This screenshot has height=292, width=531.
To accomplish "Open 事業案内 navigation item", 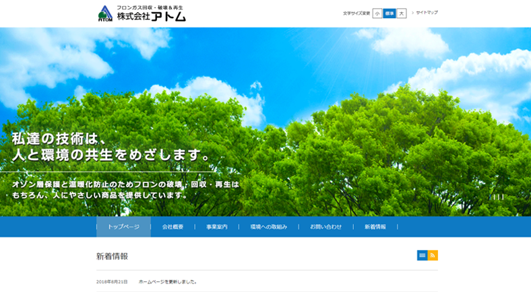I will (x=217, y=227).
